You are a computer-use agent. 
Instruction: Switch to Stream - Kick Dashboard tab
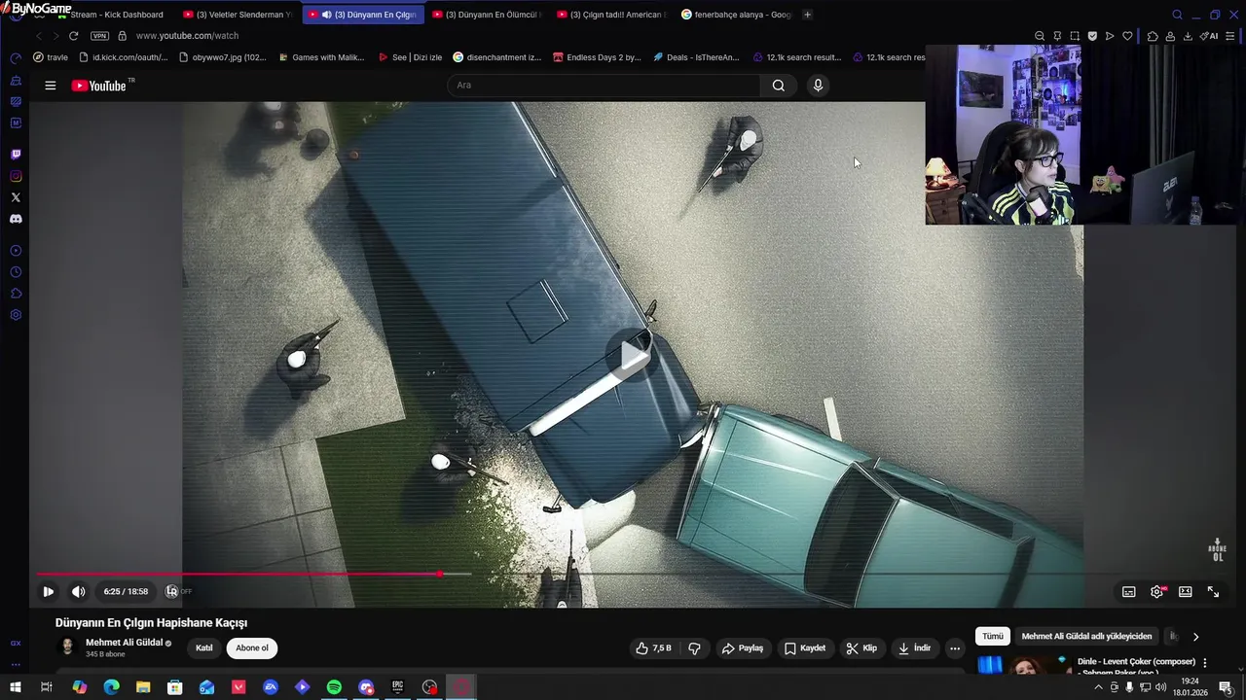(x=110, y=15)
